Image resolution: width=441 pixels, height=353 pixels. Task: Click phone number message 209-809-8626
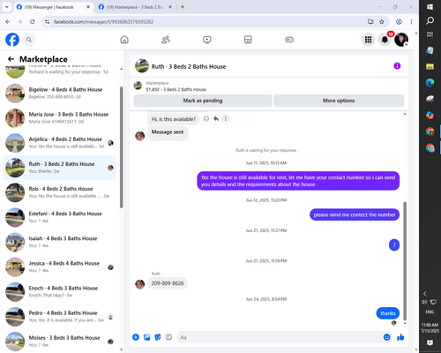tap(168, 283)
